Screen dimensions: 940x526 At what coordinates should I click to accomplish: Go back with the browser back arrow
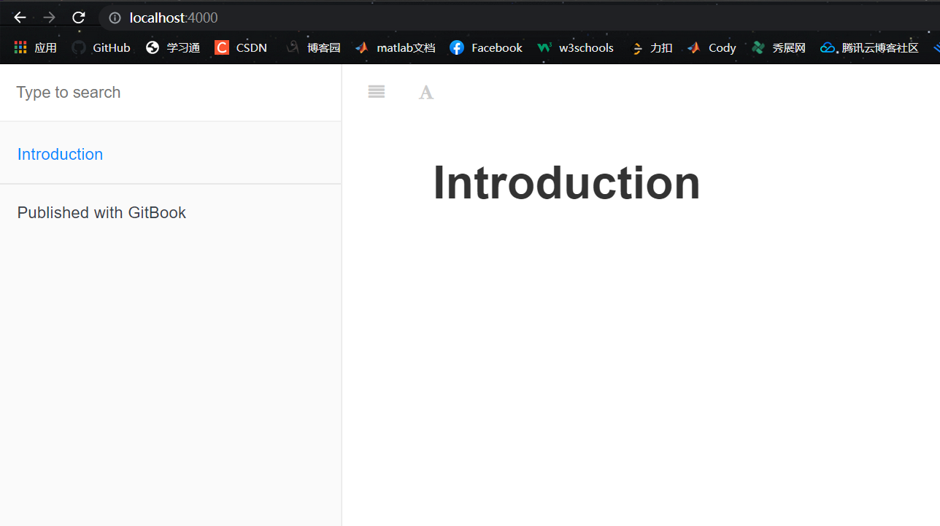pyautogui.click(x=20, y=18)
